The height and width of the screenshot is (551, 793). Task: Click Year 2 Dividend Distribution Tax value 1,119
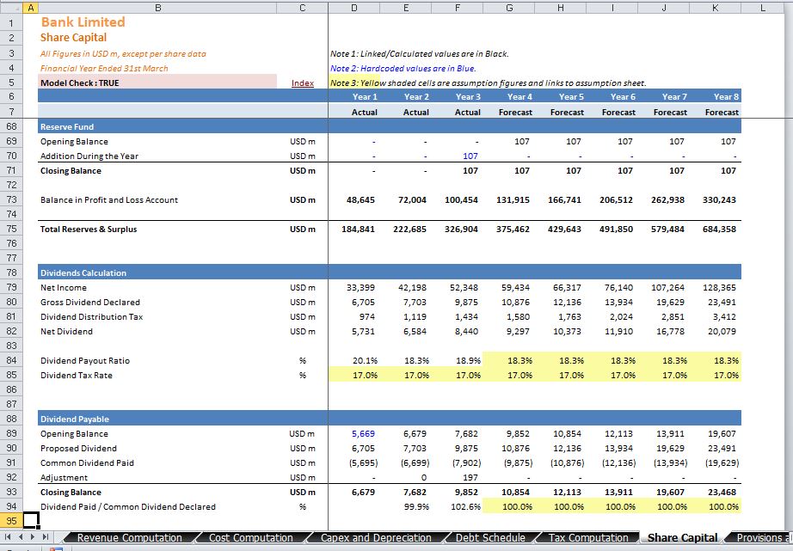(x=415, y=316)
